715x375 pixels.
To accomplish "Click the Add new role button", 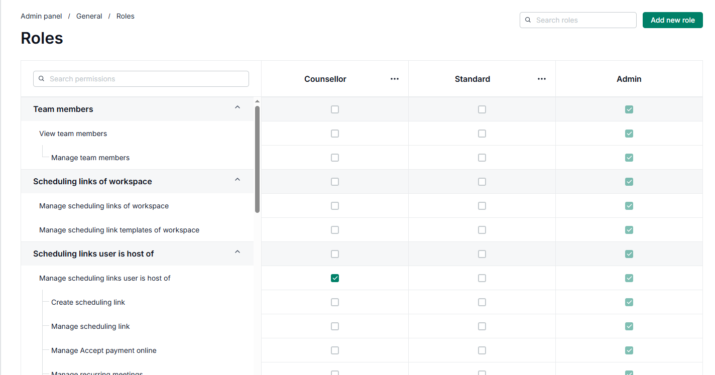I will pos(673,20).
